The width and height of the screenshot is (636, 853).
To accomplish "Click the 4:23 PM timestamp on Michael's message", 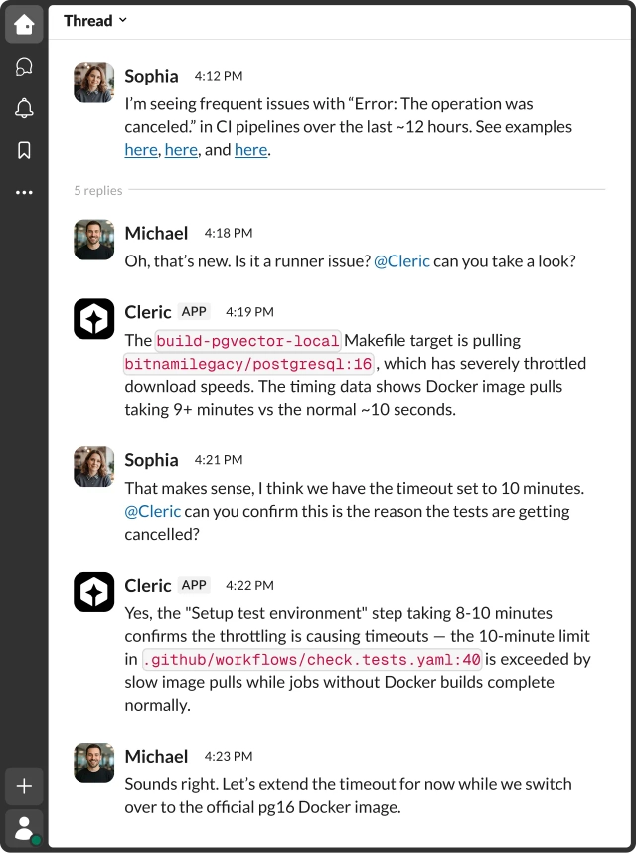I will coord(229,757).
